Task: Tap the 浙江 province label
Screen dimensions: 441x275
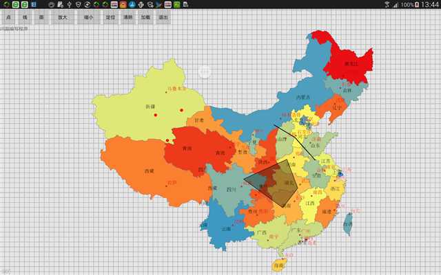Action: pyautogui.click(x=335, y=189)
